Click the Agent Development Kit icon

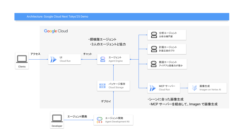point(100,120)
